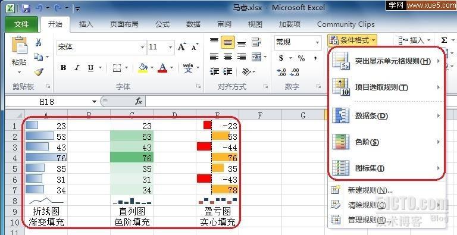The height and width of the screenshot is (235, 457).
Task: Select column F header
Action: (x=260, y=115)
